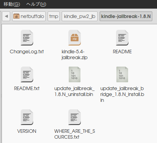Open the ヘルプ(H) menu

tap(36, 4)
